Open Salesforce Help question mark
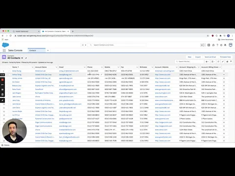This screenshot has height=176, width=235. (217, 45)
